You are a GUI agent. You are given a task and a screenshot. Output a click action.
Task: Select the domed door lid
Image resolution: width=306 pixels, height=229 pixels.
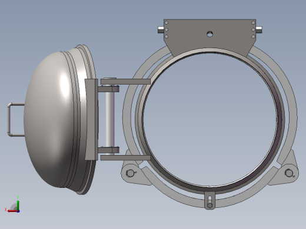coord(59,120)
